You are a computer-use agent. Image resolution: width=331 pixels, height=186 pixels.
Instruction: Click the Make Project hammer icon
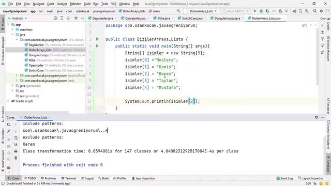(178, 11)
